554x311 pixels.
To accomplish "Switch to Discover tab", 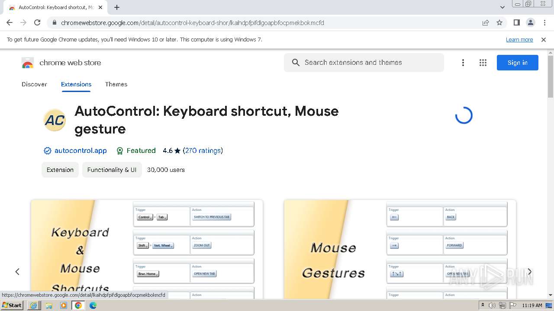I will [x=34, y=84].
